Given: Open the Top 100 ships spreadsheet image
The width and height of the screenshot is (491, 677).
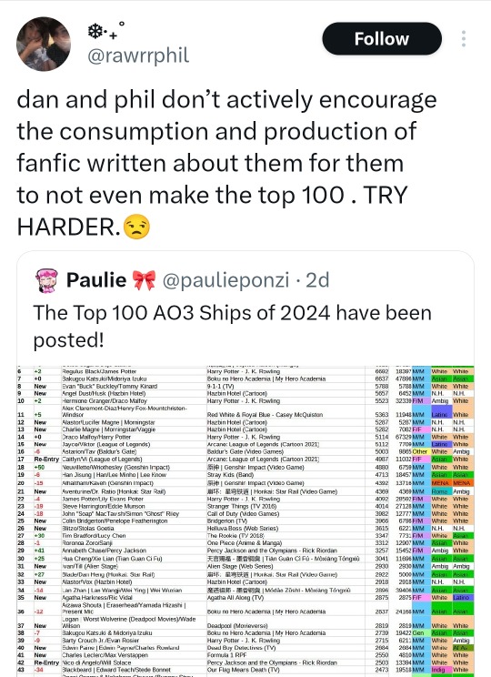Looking at the screenshot, I should [245, 521].
